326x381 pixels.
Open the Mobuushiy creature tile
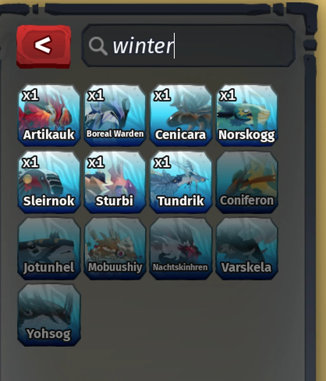click(x=115, y=248)
